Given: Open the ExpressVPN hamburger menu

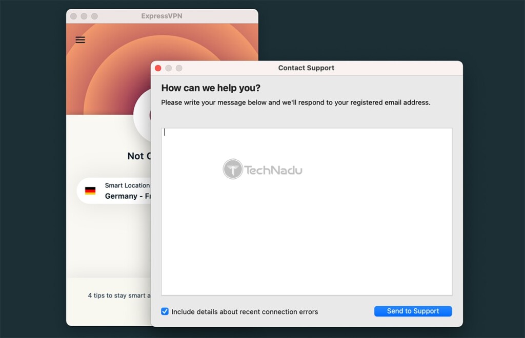Looking at the screenshot, I should pos(80,40).
